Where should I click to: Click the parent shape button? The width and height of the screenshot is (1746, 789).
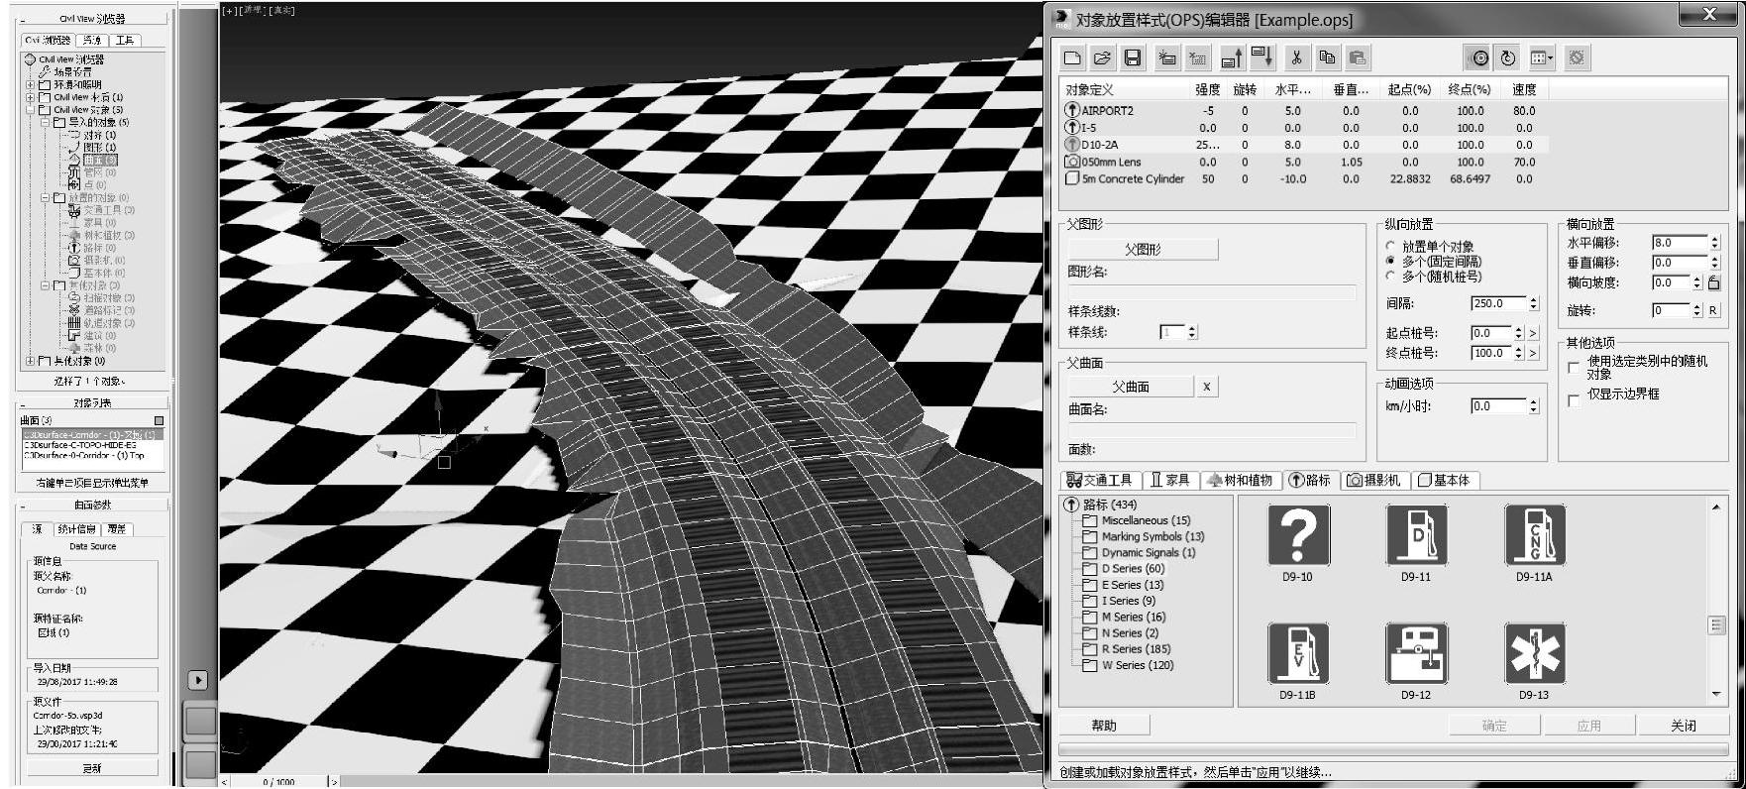(x=1143, y=250)
